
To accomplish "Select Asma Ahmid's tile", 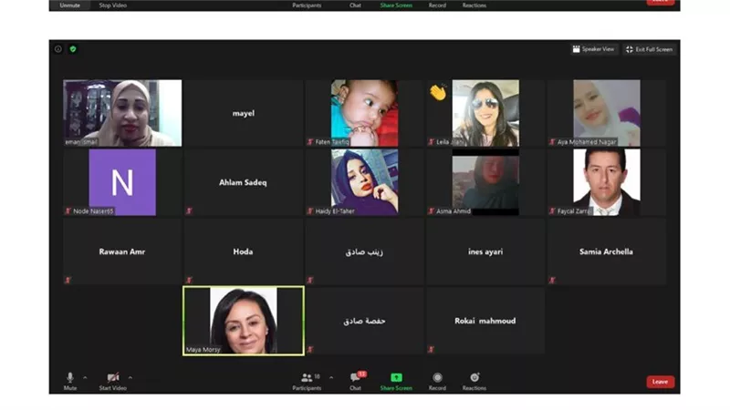I will click(x=485, y=182).
